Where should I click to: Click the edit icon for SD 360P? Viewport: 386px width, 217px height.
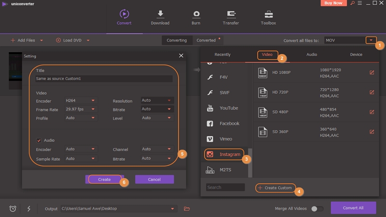click(372, 132)
